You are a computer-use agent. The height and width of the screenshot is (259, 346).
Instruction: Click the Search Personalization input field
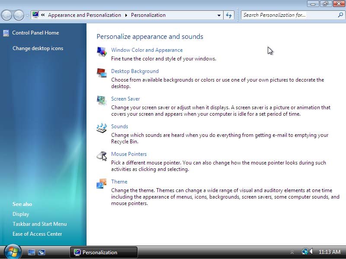289,15
